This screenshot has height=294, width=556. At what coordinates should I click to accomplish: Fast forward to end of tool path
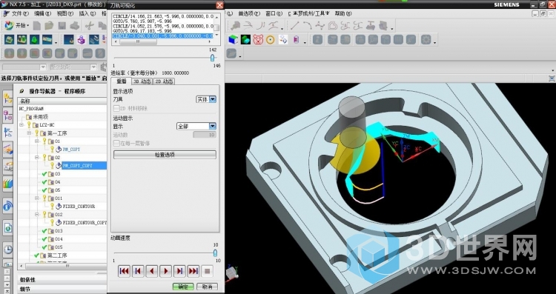tap(193, 271)
